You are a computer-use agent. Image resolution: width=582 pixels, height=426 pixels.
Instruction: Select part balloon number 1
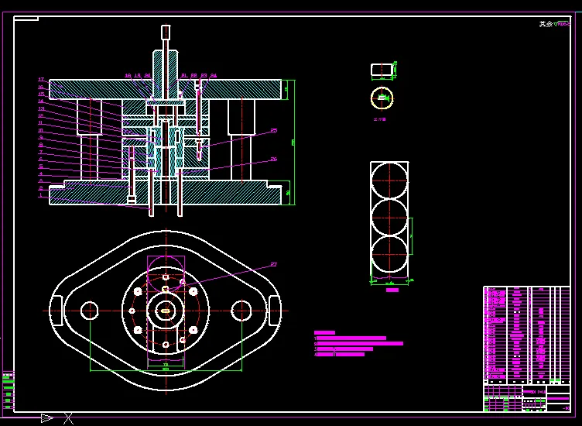point(41,195)
